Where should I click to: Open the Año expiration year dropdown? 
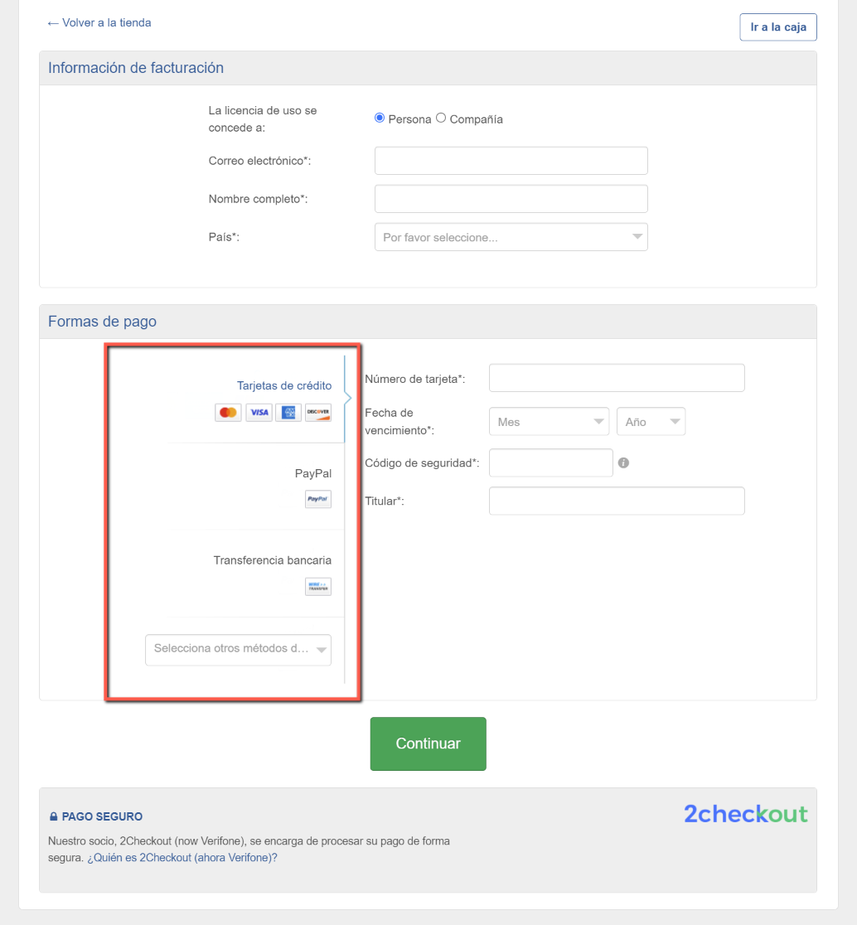coord(651,422)
